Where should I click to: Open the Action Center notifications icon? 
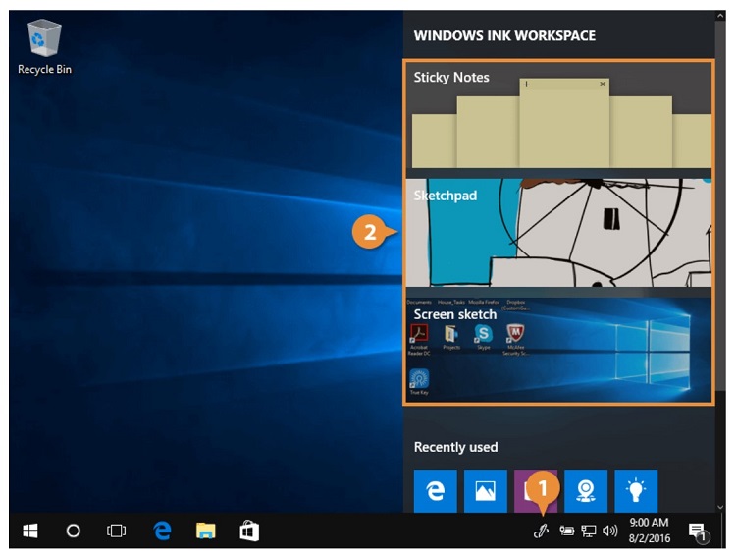pyautogui.click(x=697, y=532)
